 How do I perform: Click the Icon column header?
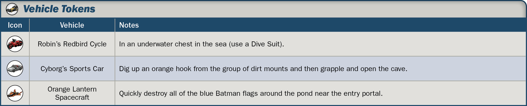(15, 25)
